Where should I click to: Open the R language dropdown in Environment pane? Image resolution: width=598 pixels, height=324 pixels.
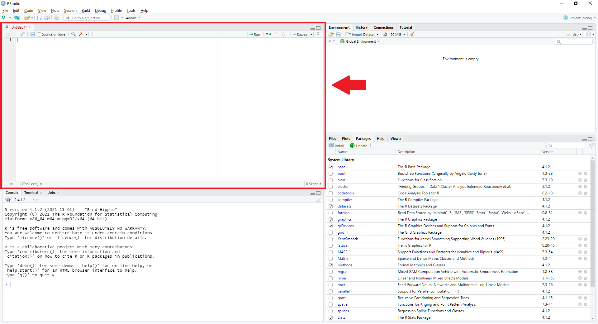332,41
